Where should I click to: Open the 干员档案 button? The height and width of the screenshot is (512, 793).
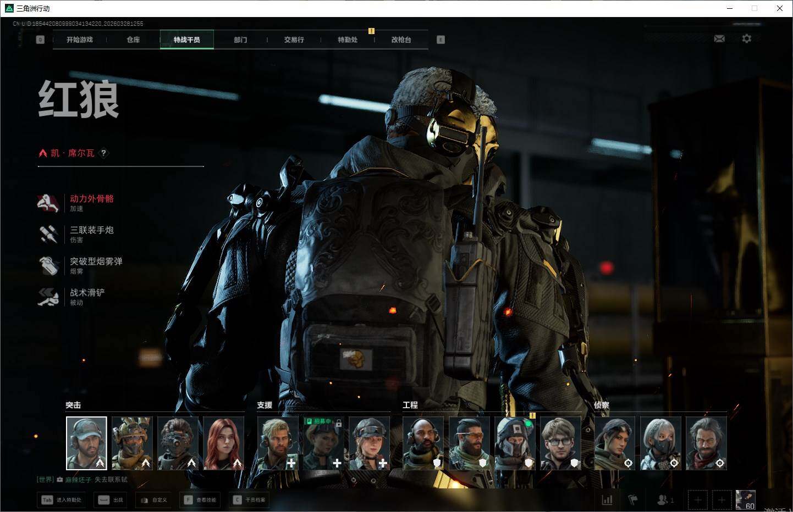(250, 500)
